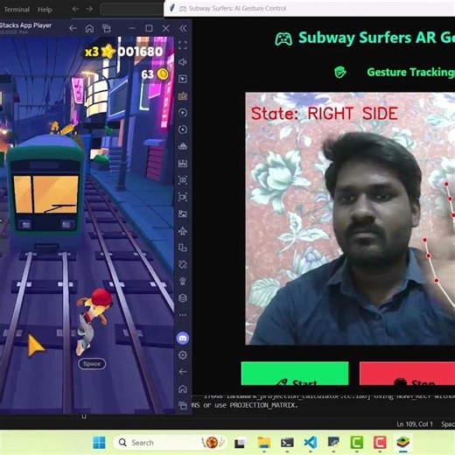Click the coin counter showing 63

point(155,74)
